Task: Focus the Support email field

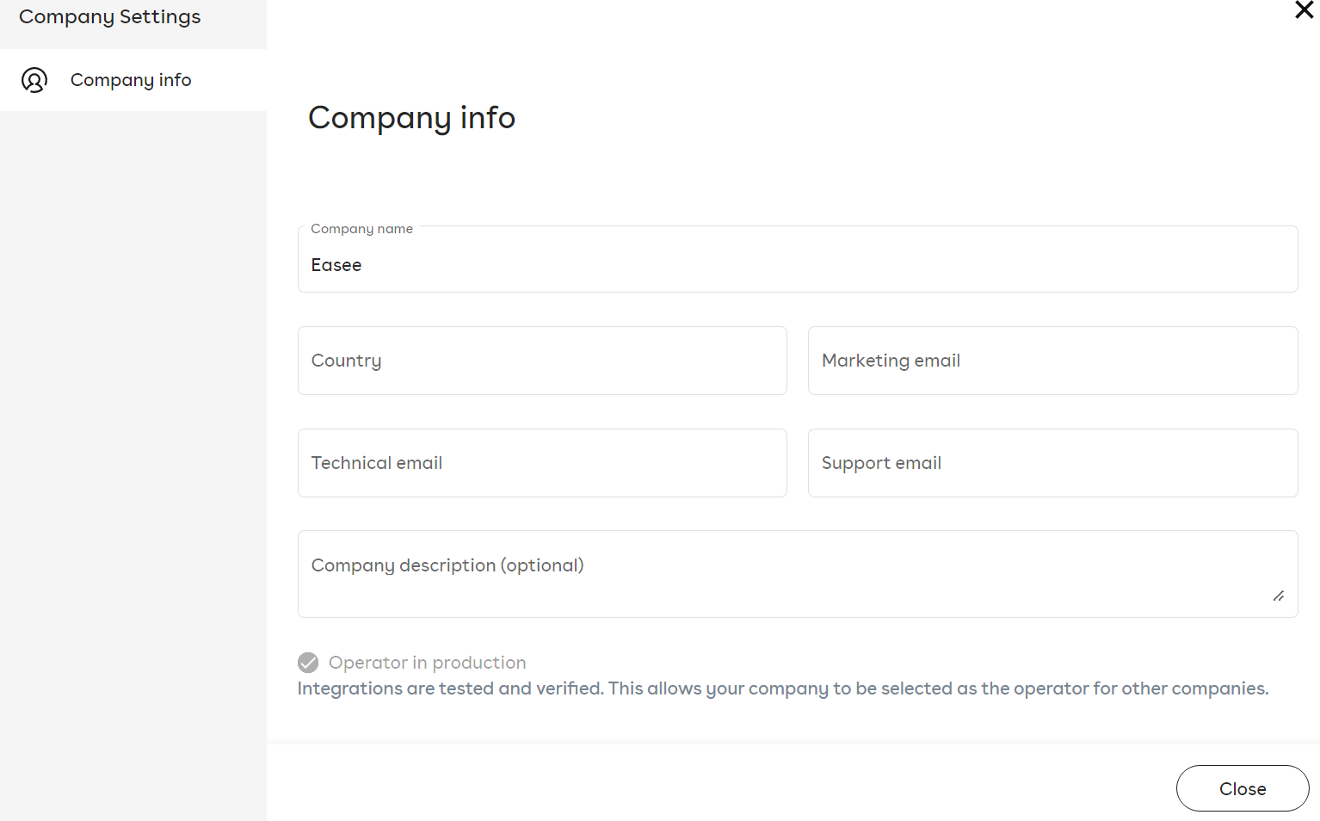Action: [1052, 463]
